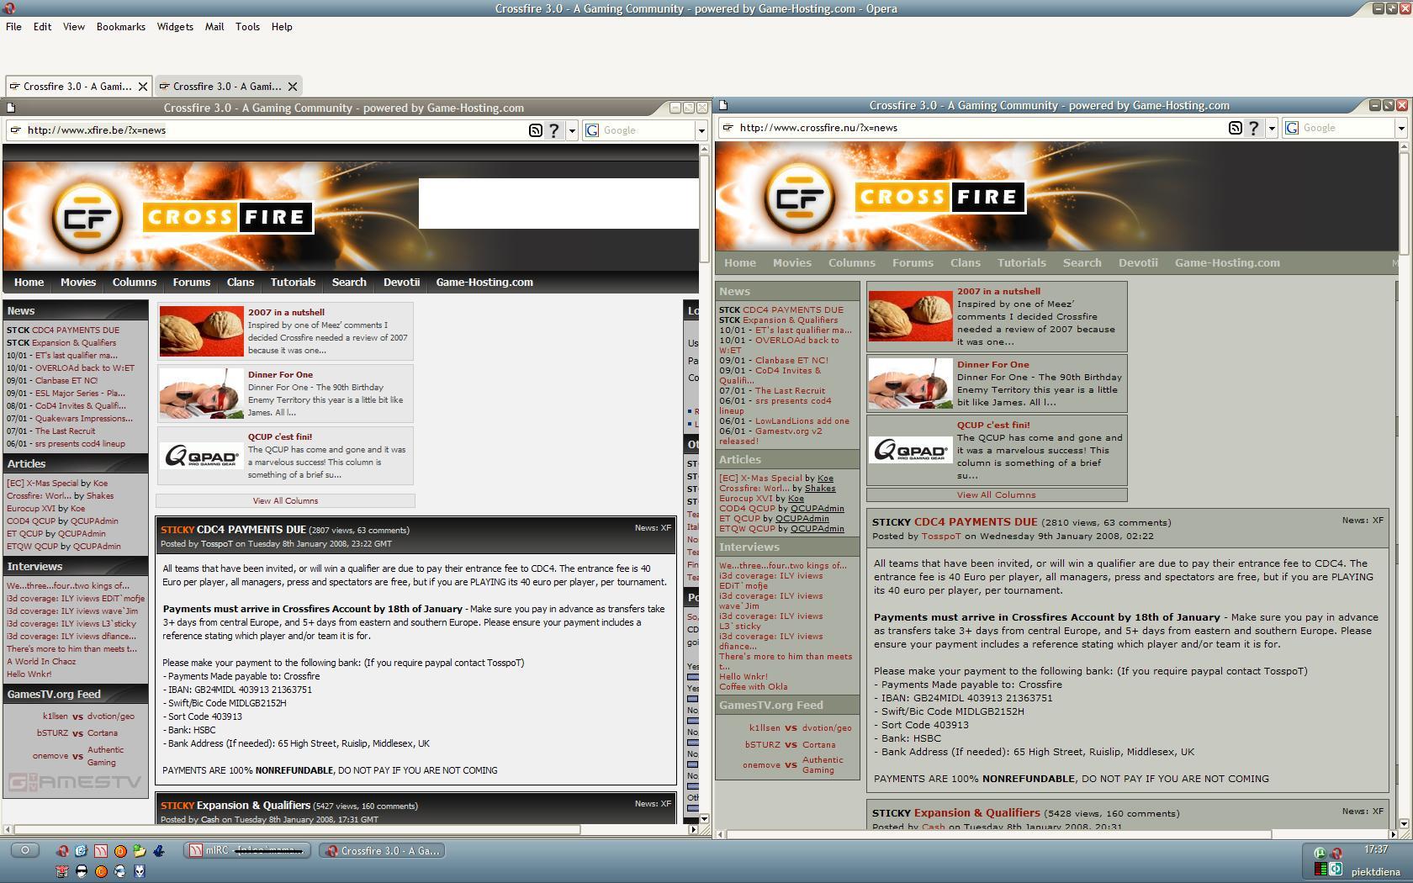Click the fox-head quick launch icon
The image size is (1413, 883).
pos(140,871)
